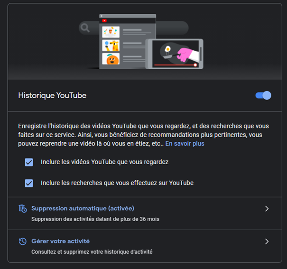Viewport: 287px width, 269px height.
Task: Expand the Suppression automatique chevron arrow
Action: (267, 209)
